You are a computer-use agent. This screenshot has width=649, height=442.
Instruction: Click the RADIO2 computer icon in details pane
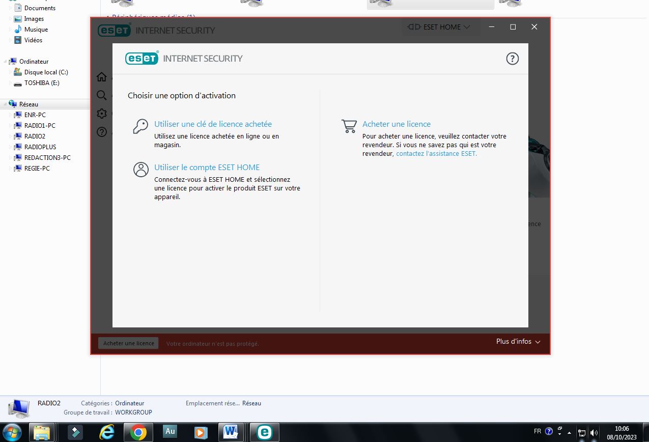(19, 409)
